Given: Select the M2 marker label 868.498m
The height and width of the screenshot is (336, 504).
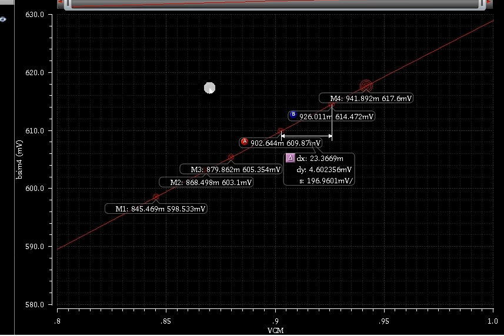Looking at the screenshot, I should (x=211, y=183).
